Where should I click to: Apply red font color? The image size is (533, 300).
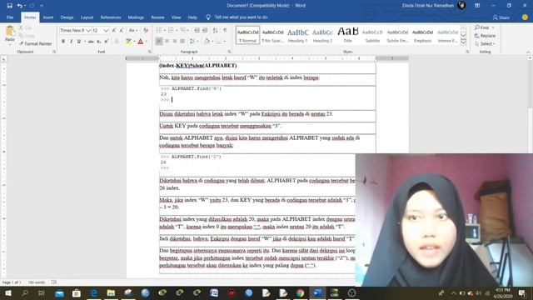141,41
